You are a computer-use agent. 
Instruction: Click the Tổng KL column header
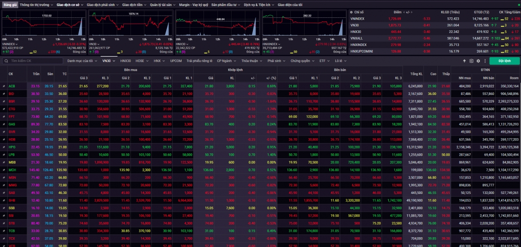(x=416, y=74)
